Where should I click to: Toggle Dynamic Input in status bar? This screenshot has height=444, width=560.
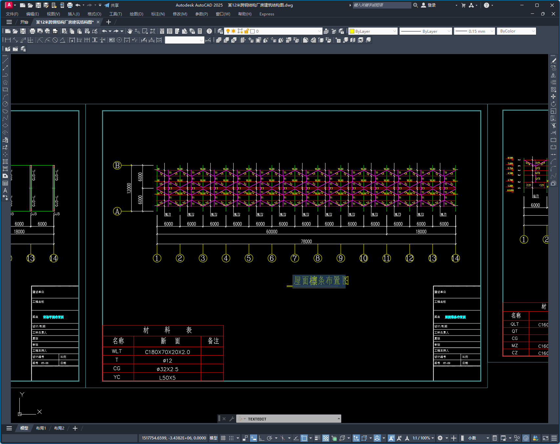pyautogui.click(x=253, y=438)
